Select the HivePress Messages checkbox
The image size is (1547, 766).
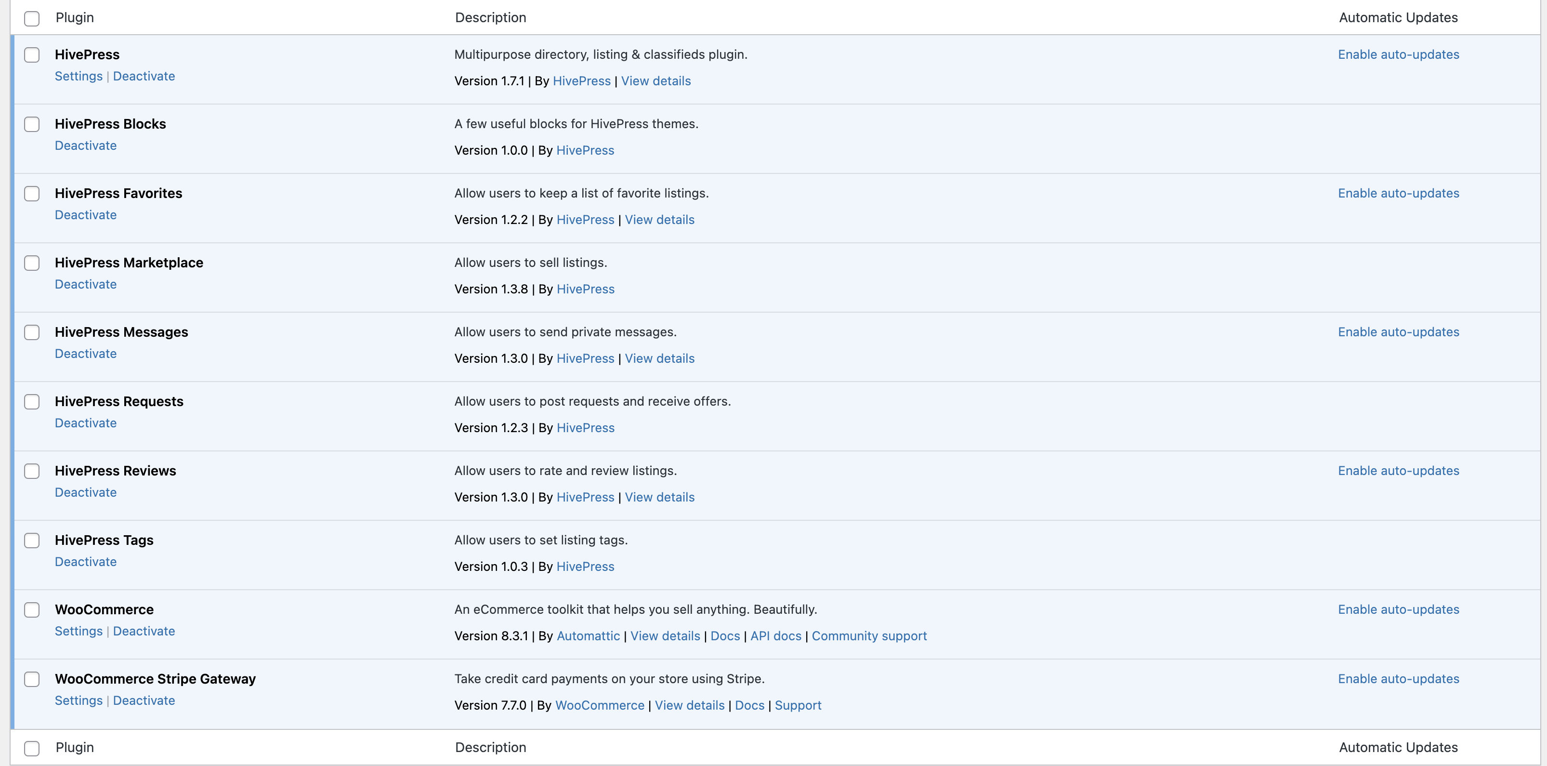pyautogui.click(x=32, y=332)
